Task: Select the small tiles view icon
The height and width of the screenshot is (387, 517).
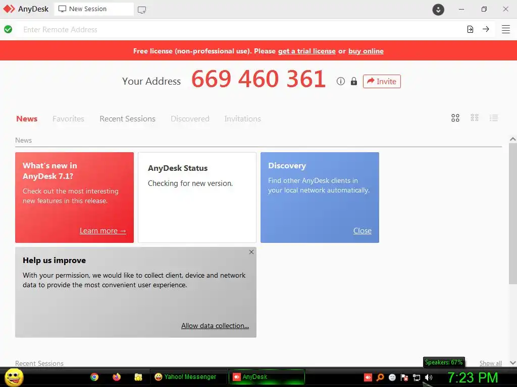Action: (475, 118)
